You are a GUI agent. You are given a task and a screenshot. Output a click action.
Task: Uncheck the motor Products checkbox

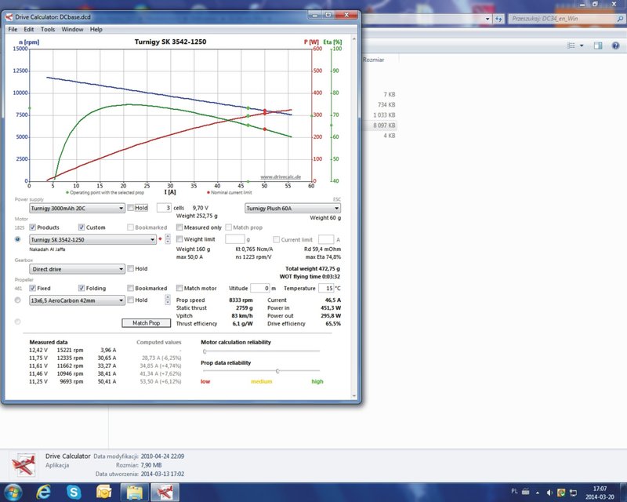tap(32, 227)
